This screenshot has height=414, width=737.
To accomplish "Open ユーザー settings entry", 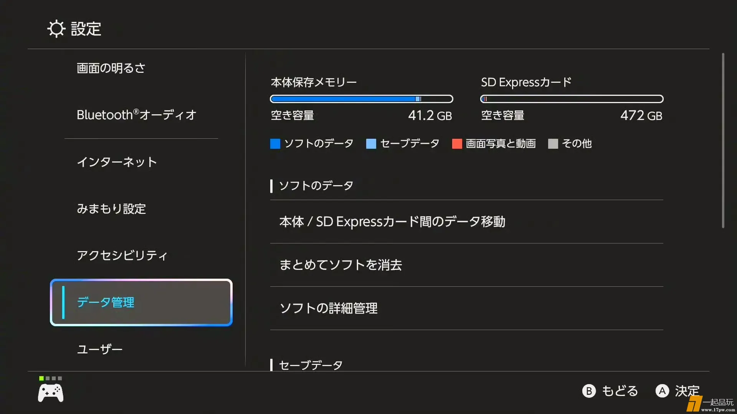I will click(100, 349).
